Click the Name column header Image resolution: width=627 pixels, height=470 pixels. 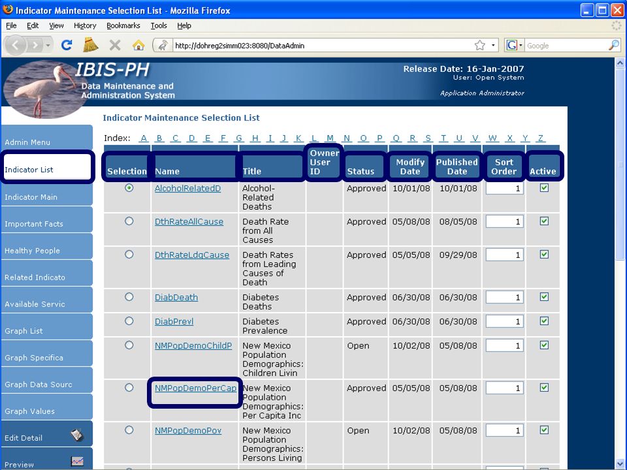click(195, 166)
